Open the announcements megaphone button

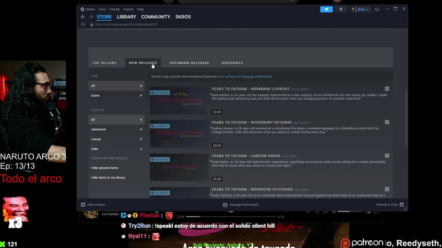tap(326, 9)
